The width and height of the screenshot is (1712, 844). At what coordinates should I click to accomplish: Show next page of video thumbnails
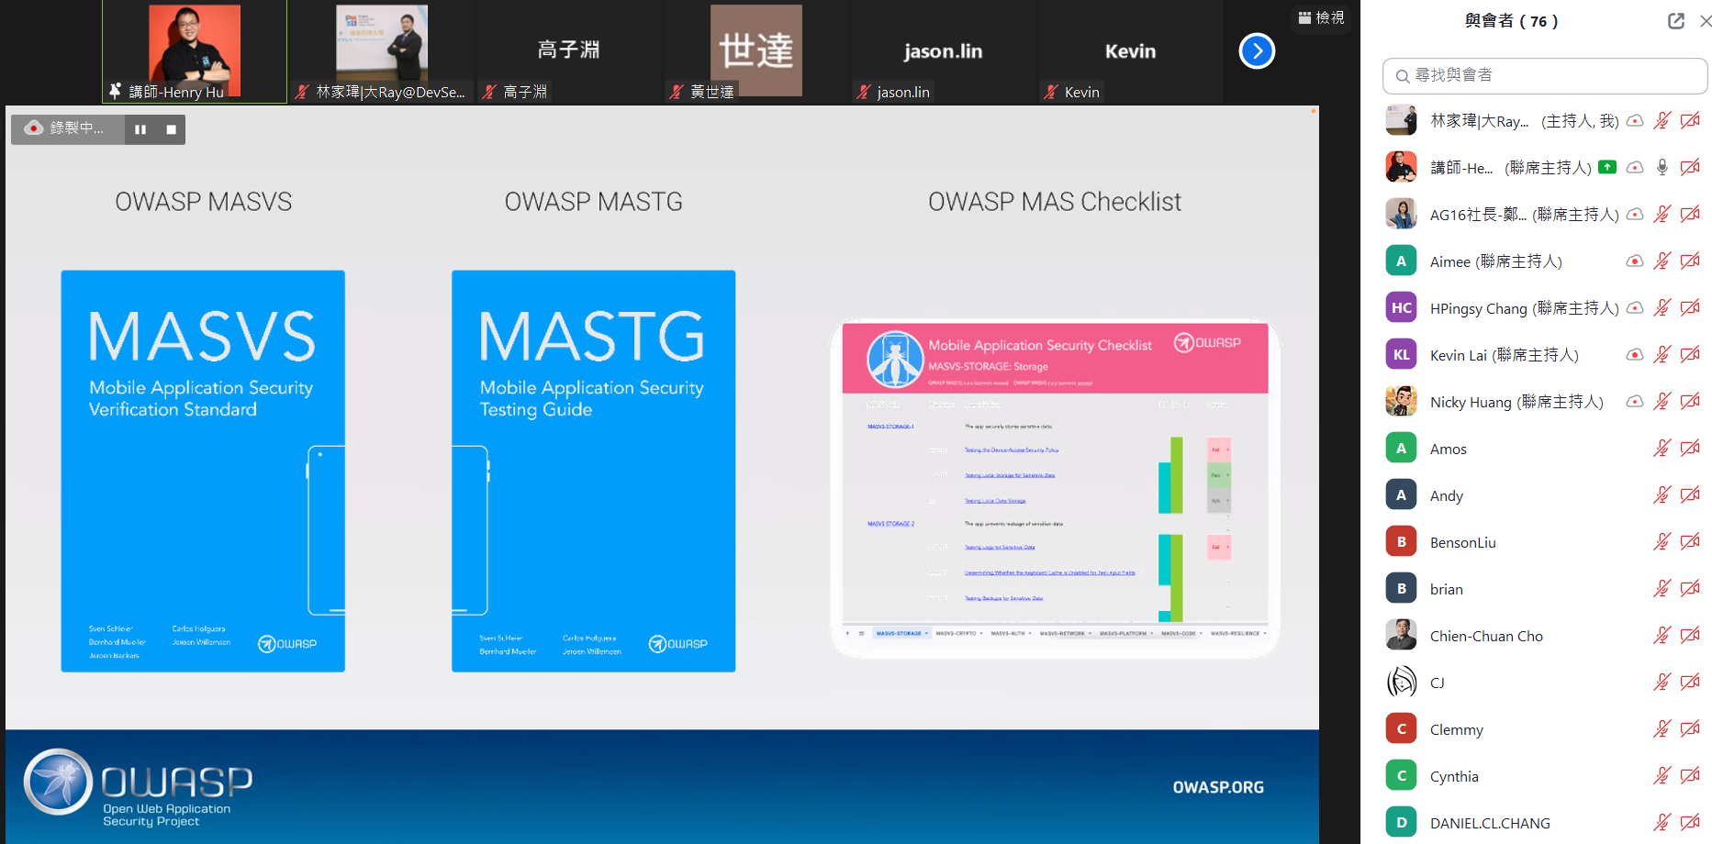point(1257,51)
